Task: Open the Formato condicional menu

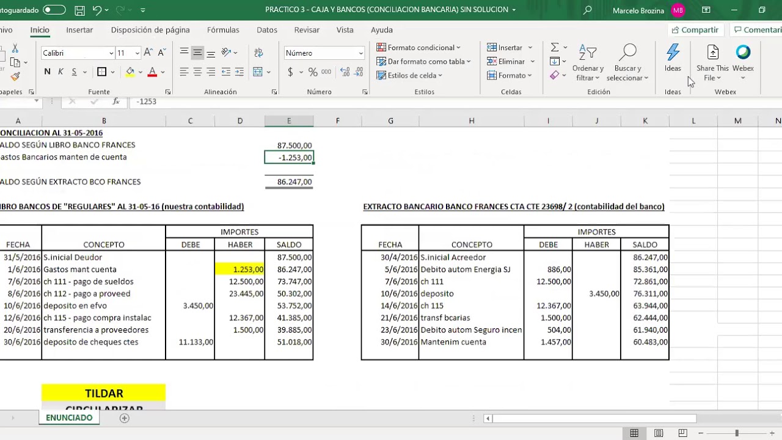Action: coord(418,48)
